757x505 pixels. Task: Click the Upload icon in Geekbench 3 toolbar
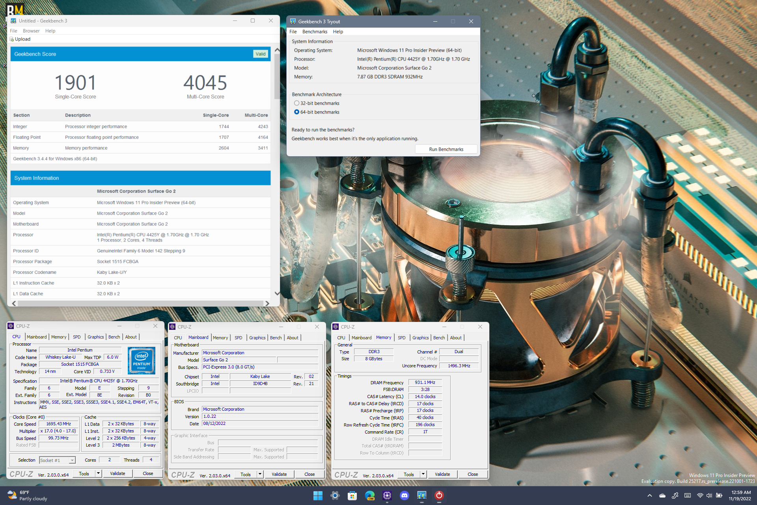(12, 39)
